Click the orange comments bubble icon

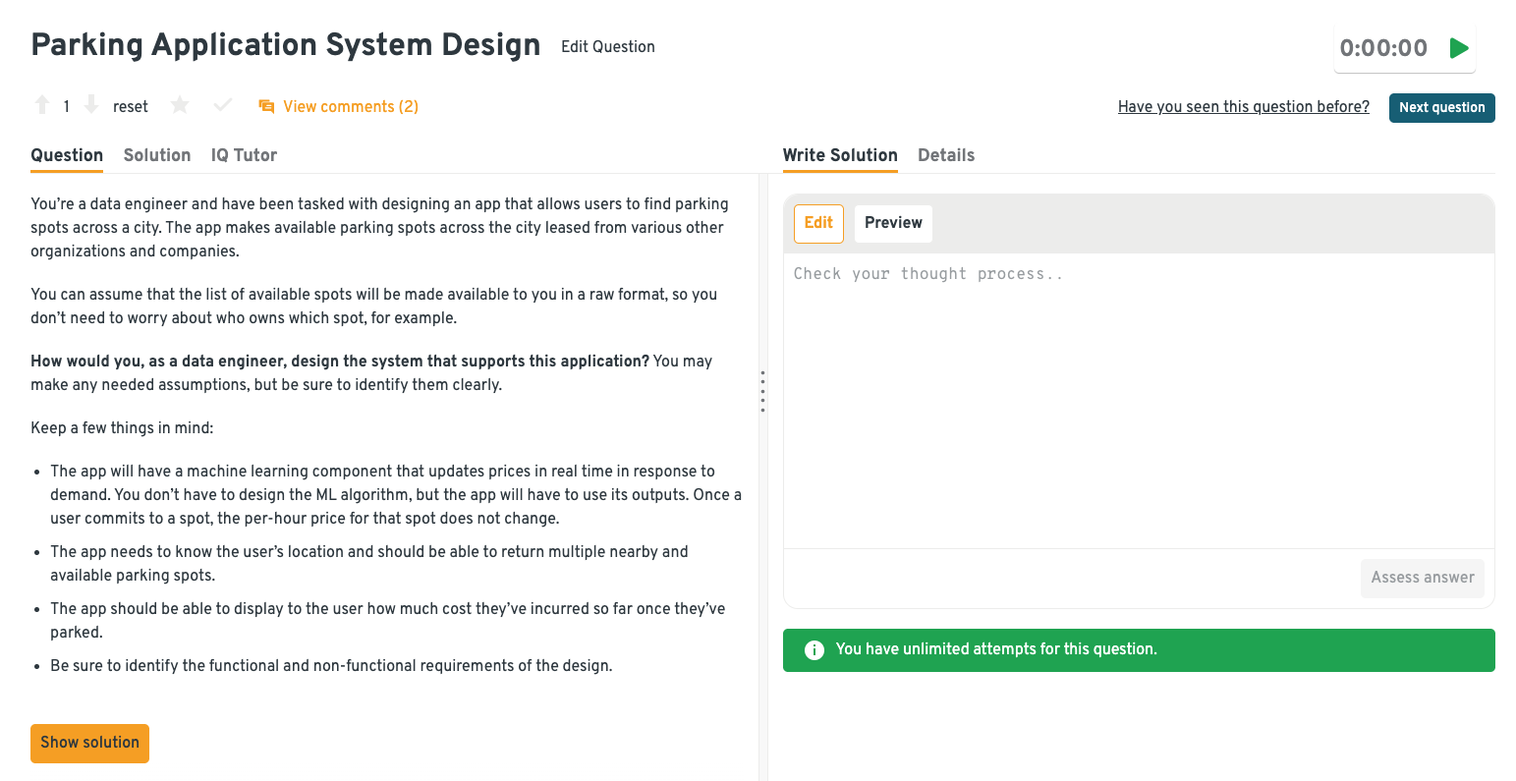266,106
